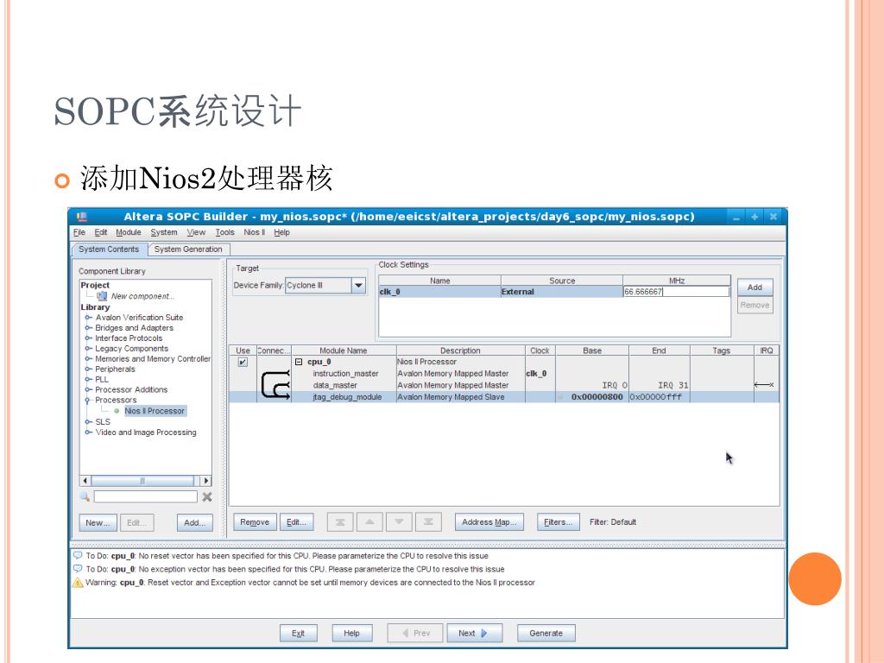This screenshot has width=884, height=663.
Task: Toggle the Use checkbox for cpu_0
Action: click(243, 362)
